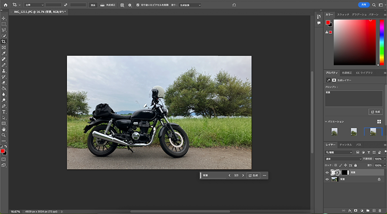
Task: Switch to the グラデーション tab
Action: click(x=359, y=15)
